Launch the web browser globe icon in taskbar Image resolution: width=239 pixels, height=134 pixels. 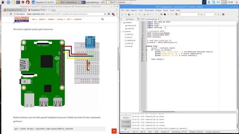(8, 2)
